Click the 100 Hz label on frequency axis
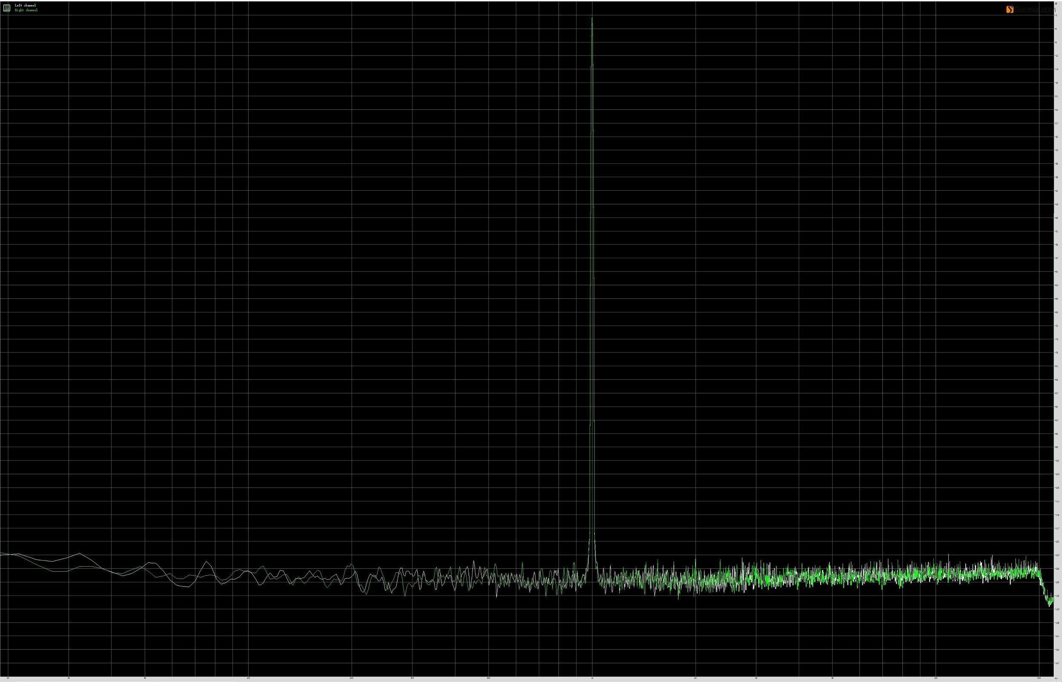Screen dimensions: 1062x682 click(248, 678)
